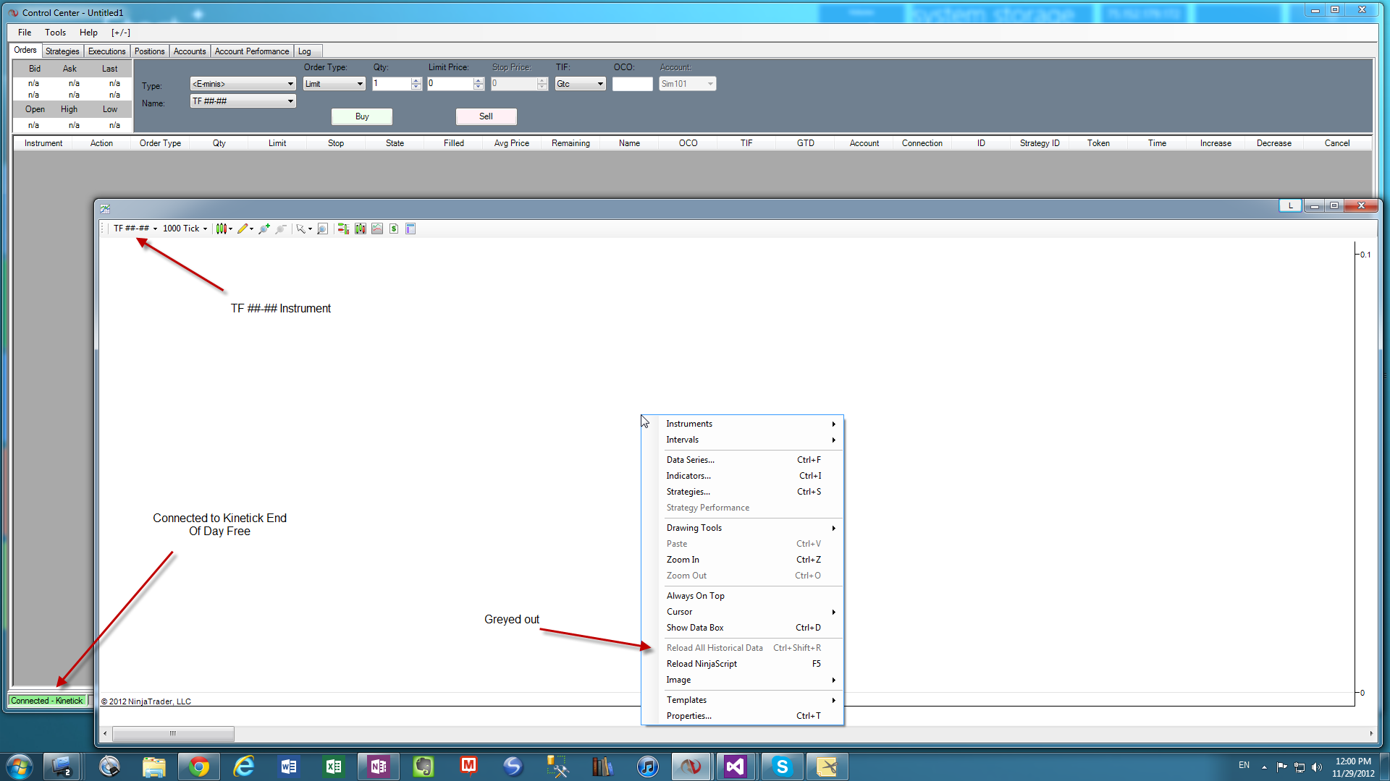Click the zoom frame magnifier icon
Screen dimensions: 1390x781
(x=323, y=229)
